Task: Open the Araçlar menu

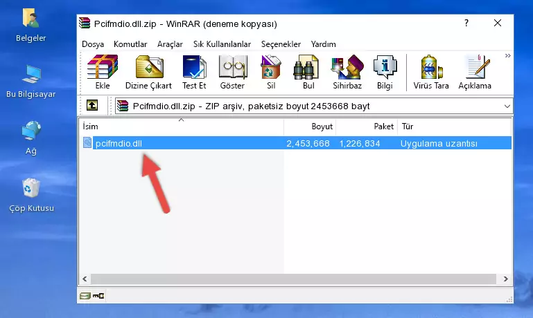Action: point(170,44)
